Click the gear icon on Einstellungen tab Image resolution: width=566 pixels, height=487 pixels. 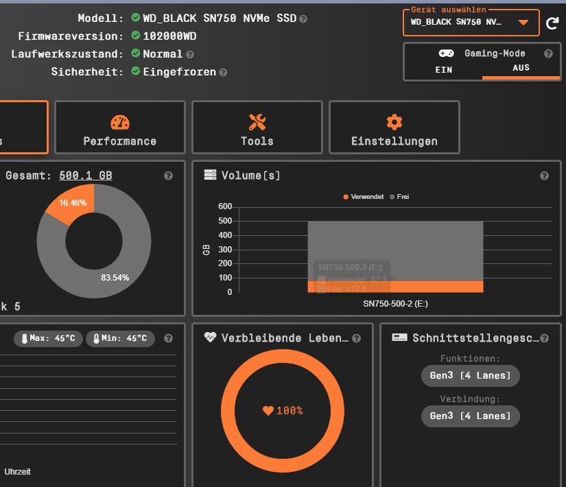[x=394, y=122]
